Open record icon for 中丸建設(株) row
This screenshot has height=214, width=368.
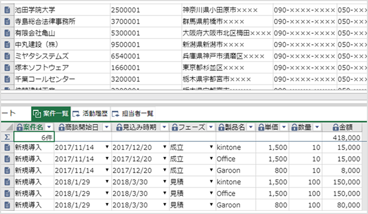(7, 44)
